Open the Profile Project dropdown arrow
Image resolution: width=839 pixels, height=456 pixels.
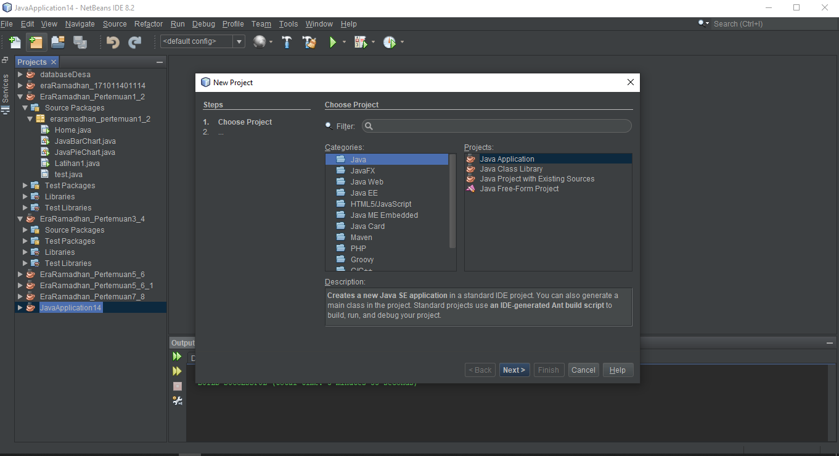pos(402,42)
